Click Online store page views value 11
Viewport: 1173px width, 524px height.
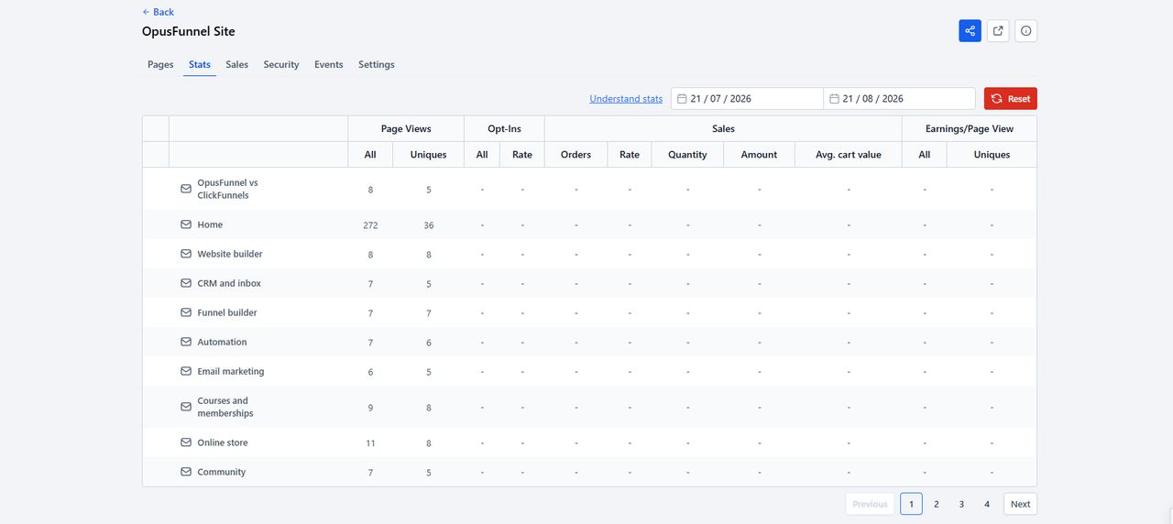tap(370, 443)
